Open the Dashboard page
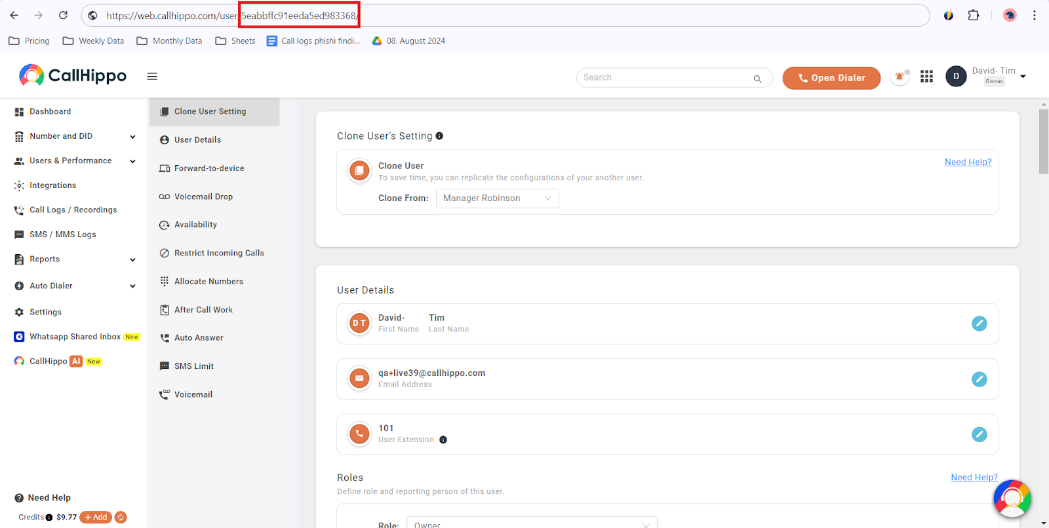Viewport: 1049px width, 528px height. tap(50, 112)
